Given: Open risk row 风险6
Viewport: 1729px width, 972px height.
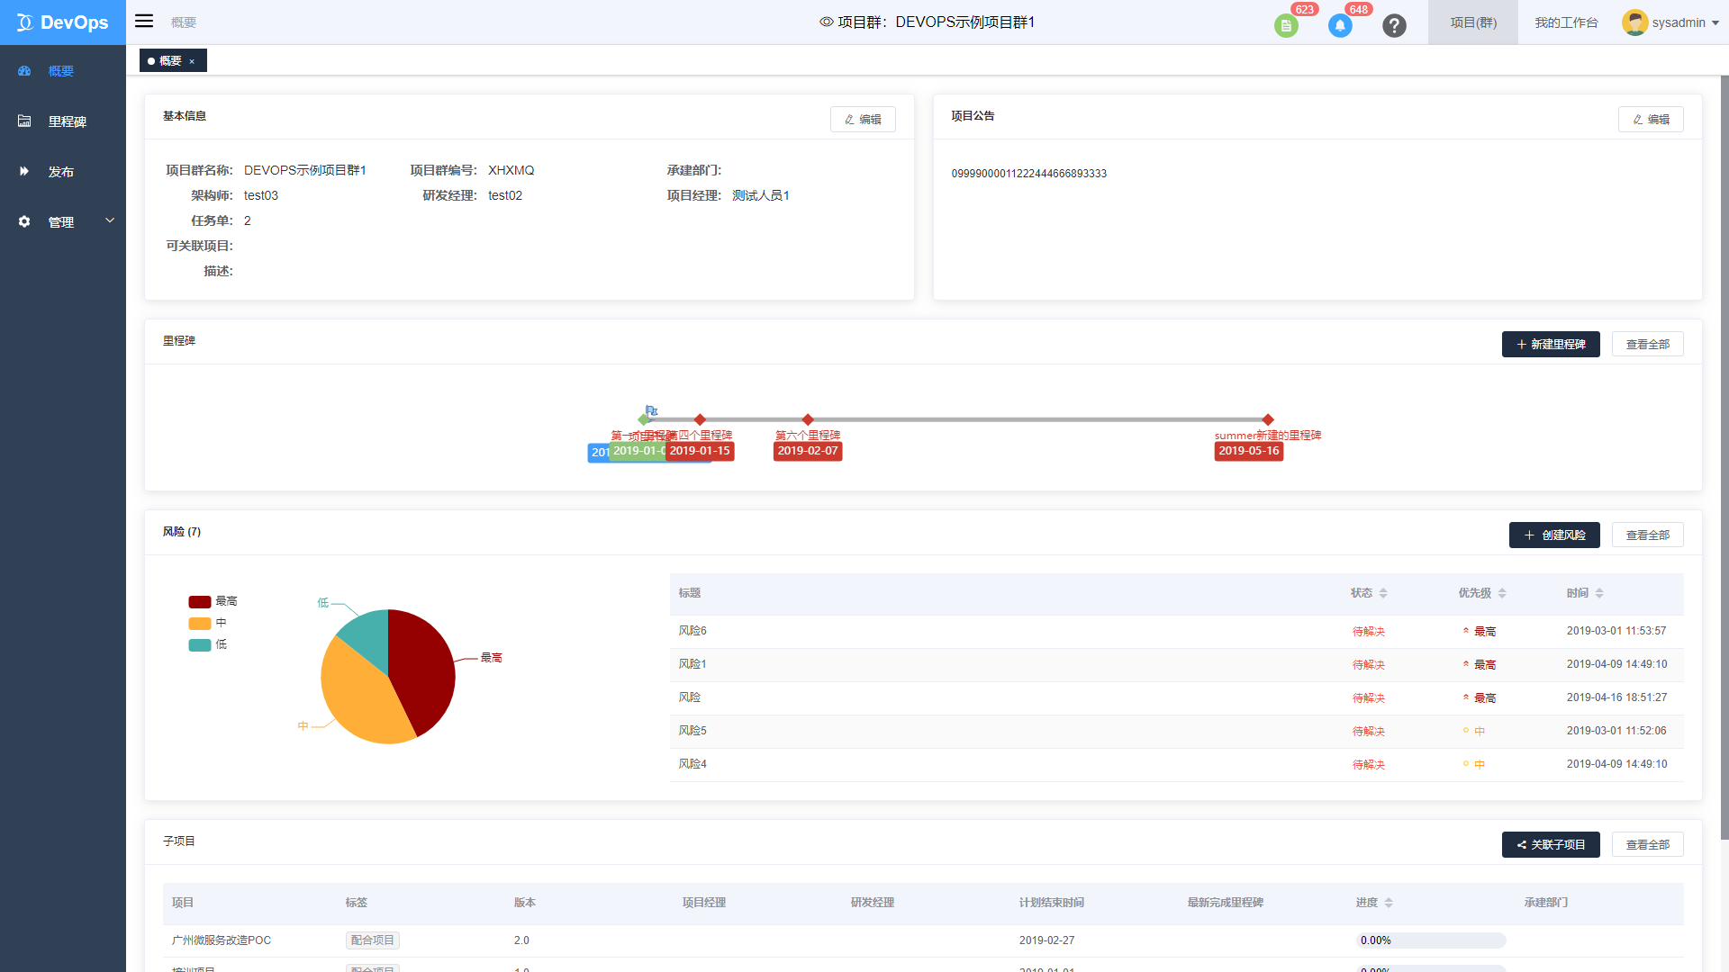Looking at the screenshot, I should click(x=1176, y=632).
